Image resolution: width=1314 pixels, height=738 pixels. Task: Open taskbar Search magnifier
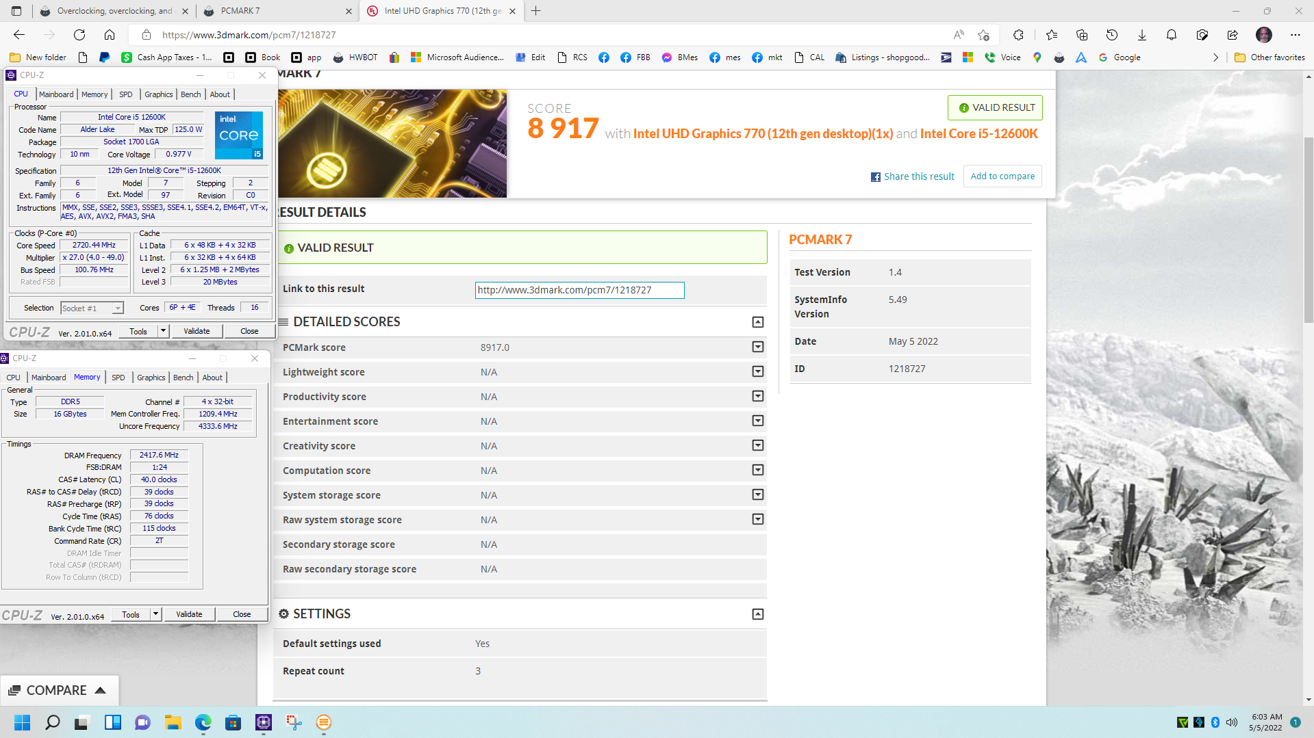(x=52, y=722)
